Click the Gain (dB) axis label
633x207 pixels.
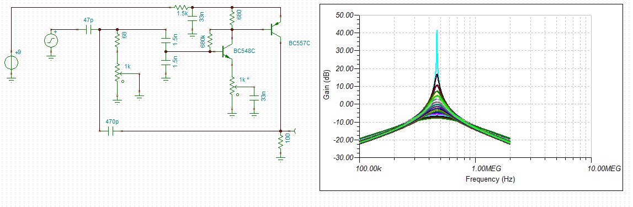(327, 86)
